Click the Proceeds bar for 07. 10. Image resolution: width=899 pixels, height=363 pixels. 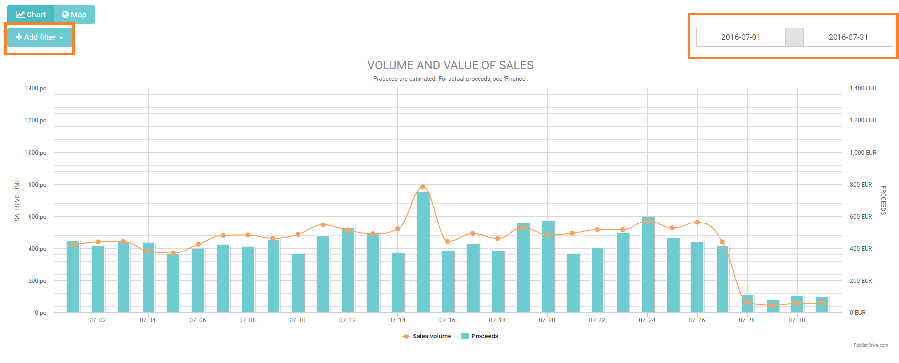coord(298,283)
